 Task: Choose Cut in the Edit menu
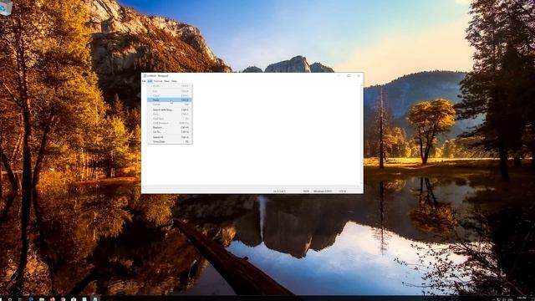point(170,91)
